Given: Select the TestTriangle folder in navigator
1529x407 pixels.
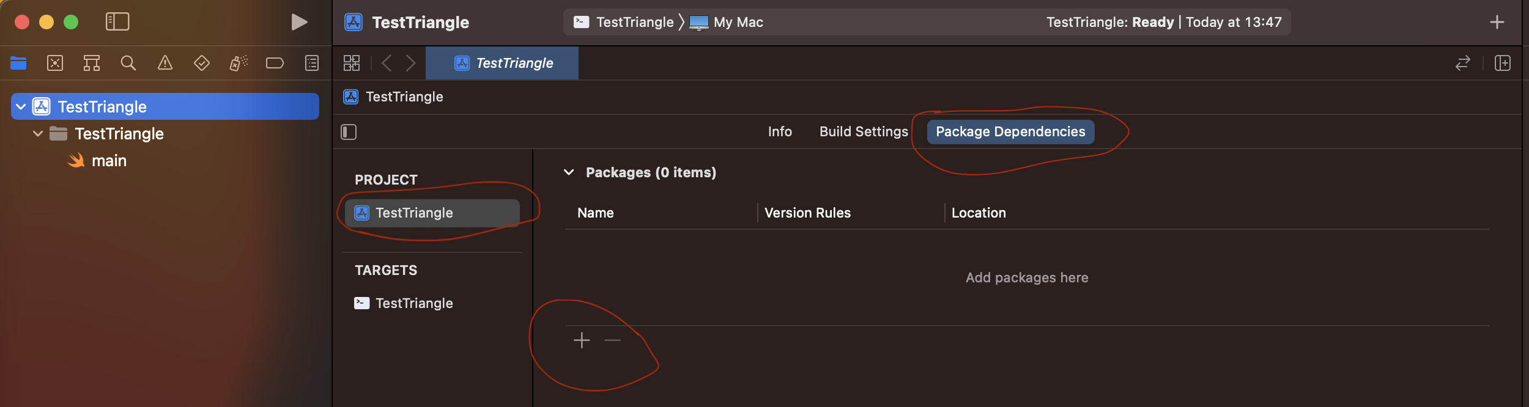Looking at the screenshot, I should tap(107, 134).
